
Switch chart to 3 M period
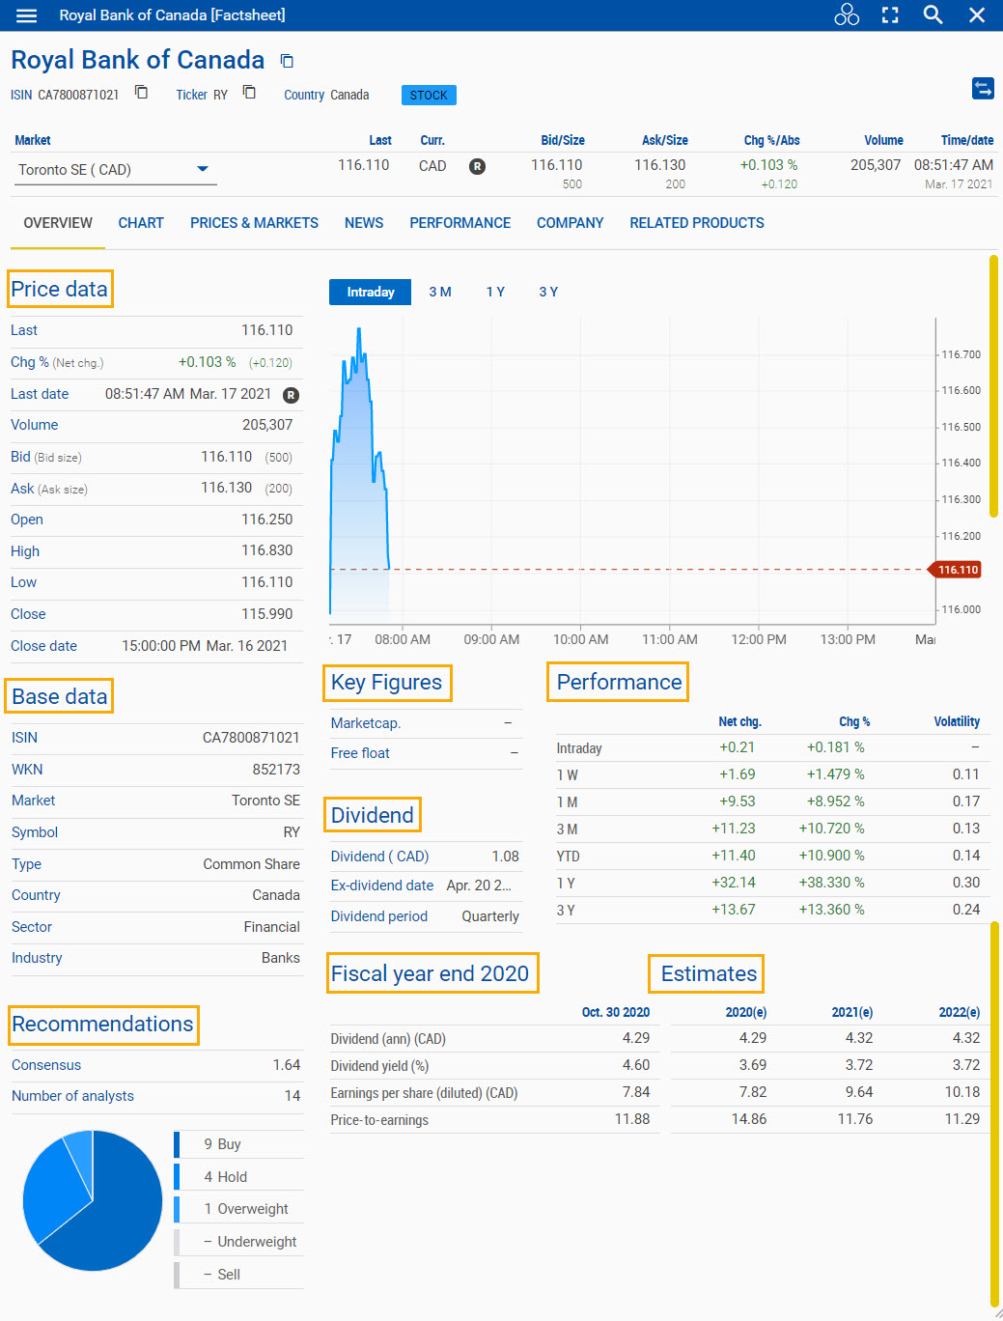pyautogui.click(x=440, y=292)
